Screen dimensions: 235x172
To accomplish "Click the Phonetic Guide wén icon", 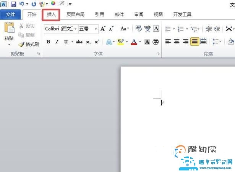I will (147, 29).
